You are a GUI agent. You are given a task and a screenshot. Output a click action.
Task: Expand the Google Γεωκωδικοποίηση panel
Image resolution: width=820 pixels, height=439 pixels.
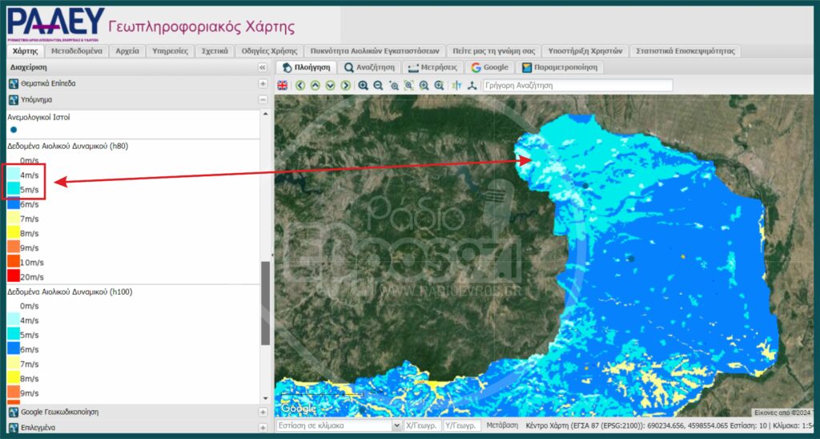tap(263, 412)
